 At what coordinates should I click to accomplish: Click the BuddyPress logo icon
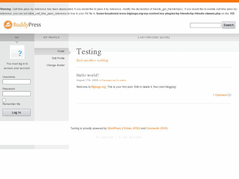(x=8, y=25)
